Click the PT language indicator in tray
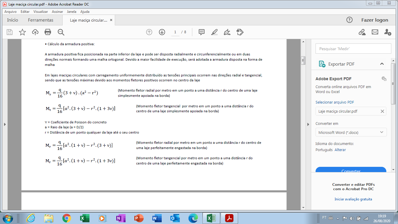 324,218
